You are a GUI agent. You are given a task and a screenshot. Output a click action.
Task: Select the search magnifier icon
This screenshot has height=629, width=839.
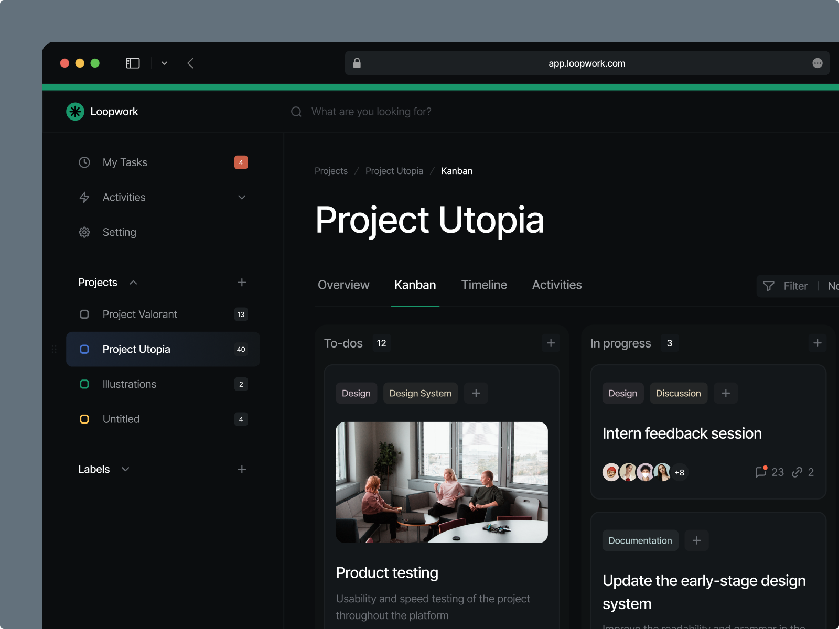pyautogui.click(x=296, y=112)
